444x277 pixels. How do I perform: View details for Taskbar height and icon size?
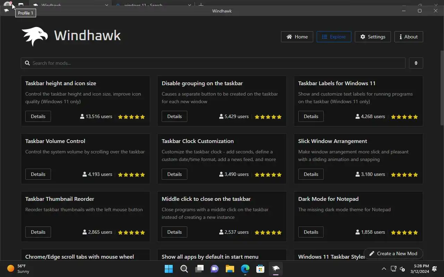coord(38,116)
